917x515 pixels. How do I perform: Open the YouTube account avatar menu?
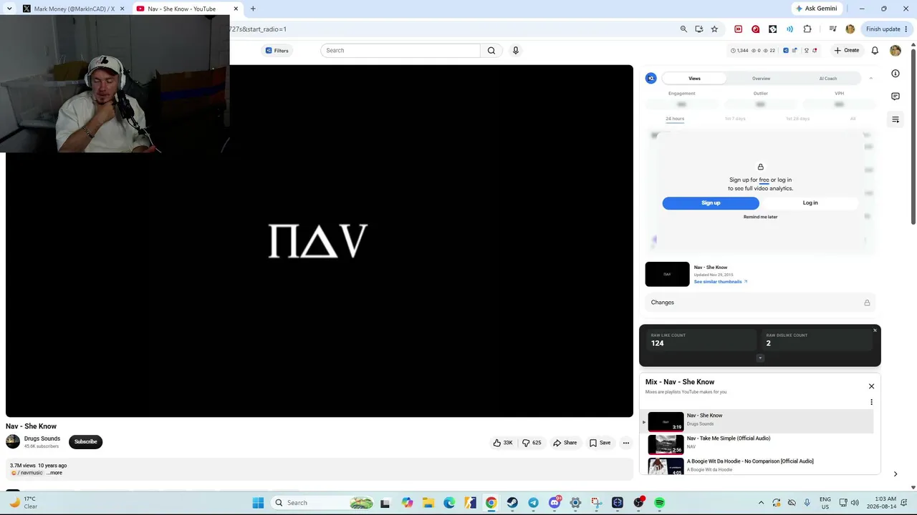point(896,51)
